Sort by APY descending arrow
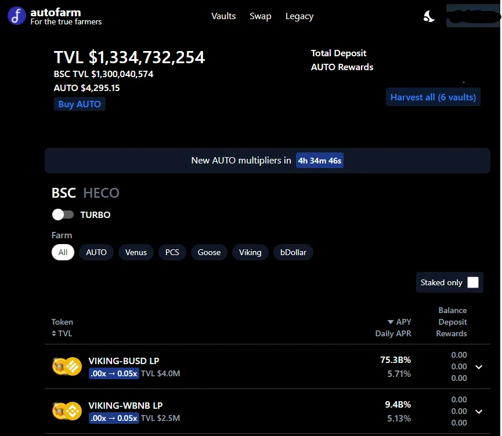This screenshot has width=502, height=436. (390, 322)
